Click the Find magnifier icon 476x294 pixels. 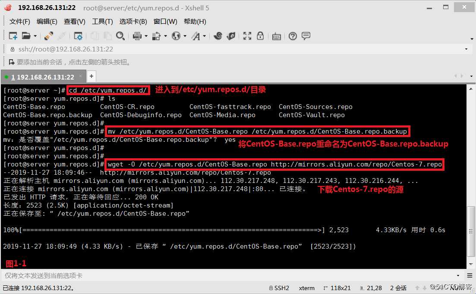120,36
